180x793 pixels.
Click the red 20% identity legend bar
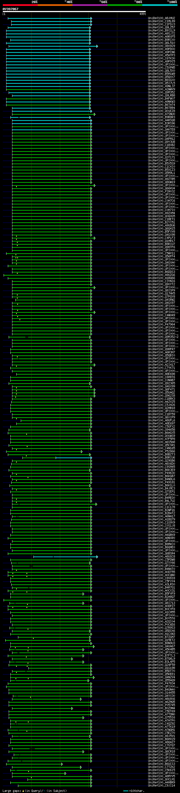20,5
